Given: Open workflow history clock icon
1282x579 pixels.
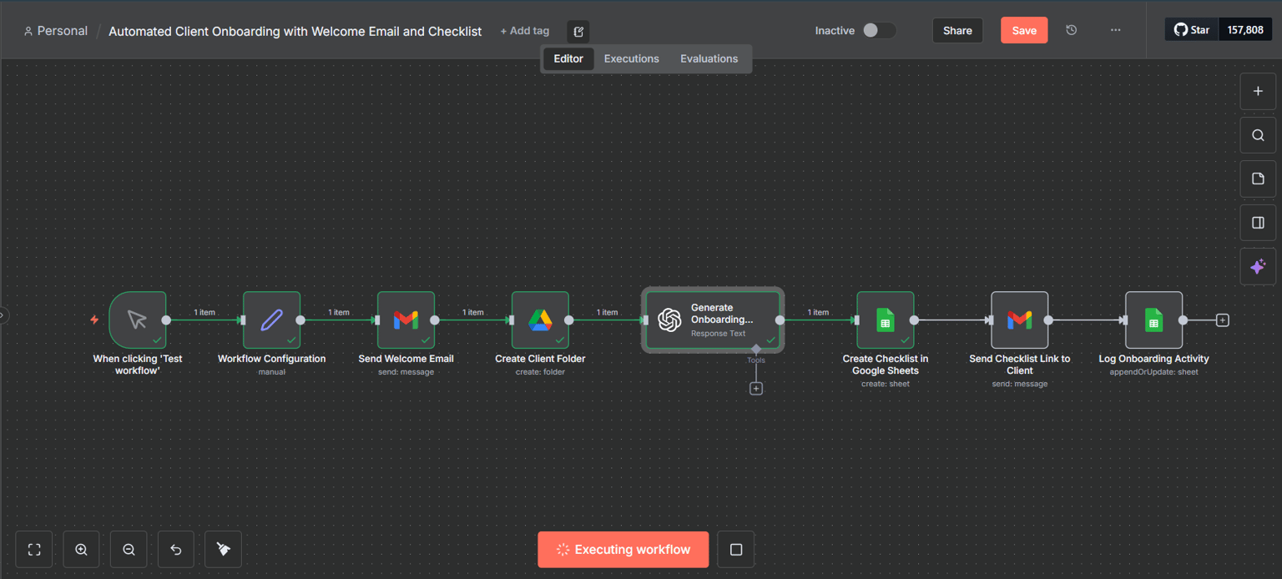Looking at the screenshot, I should coord(1072,30).
